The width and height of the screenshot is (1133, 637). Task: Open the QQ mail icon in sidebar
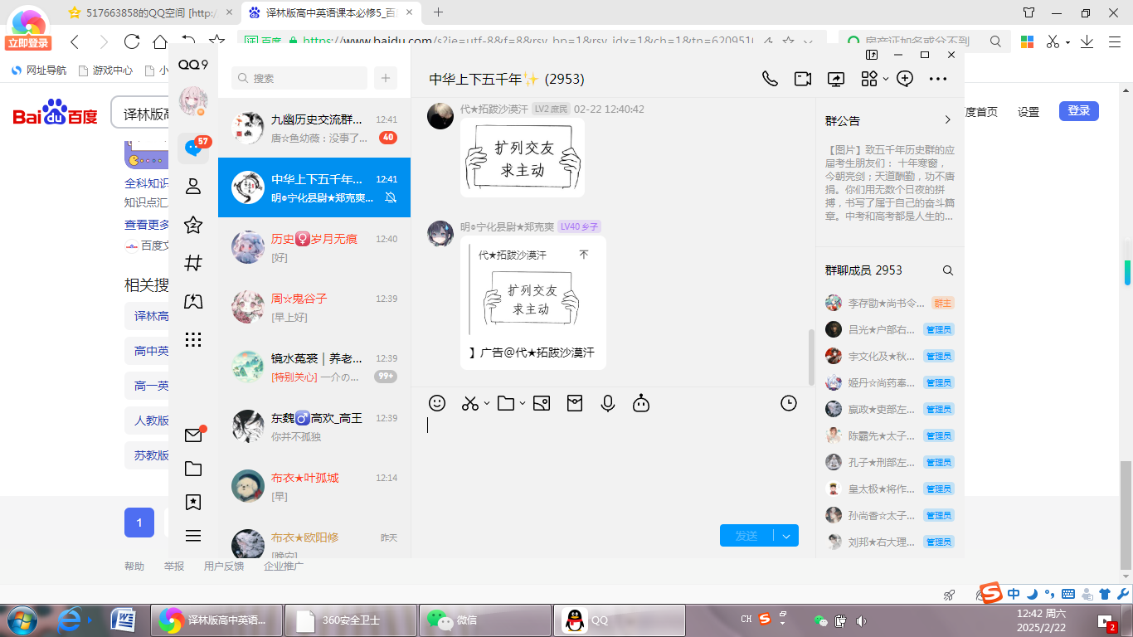tap(193, 435)
